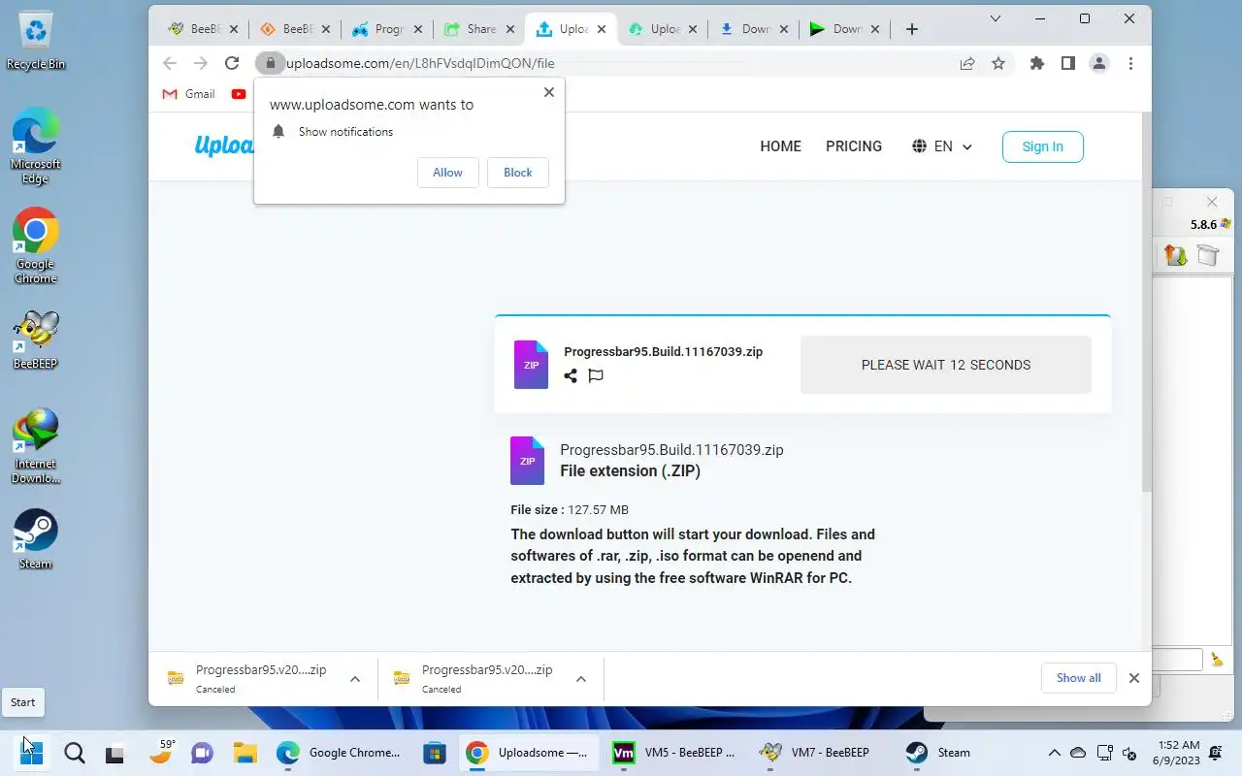Show all downloads
Viewport: 1242px width, 776px height.
click(1078, 678)
